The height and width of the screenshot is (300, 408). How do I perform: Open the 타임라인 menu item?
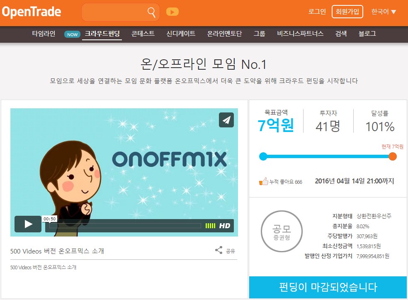tap(44, 34)
